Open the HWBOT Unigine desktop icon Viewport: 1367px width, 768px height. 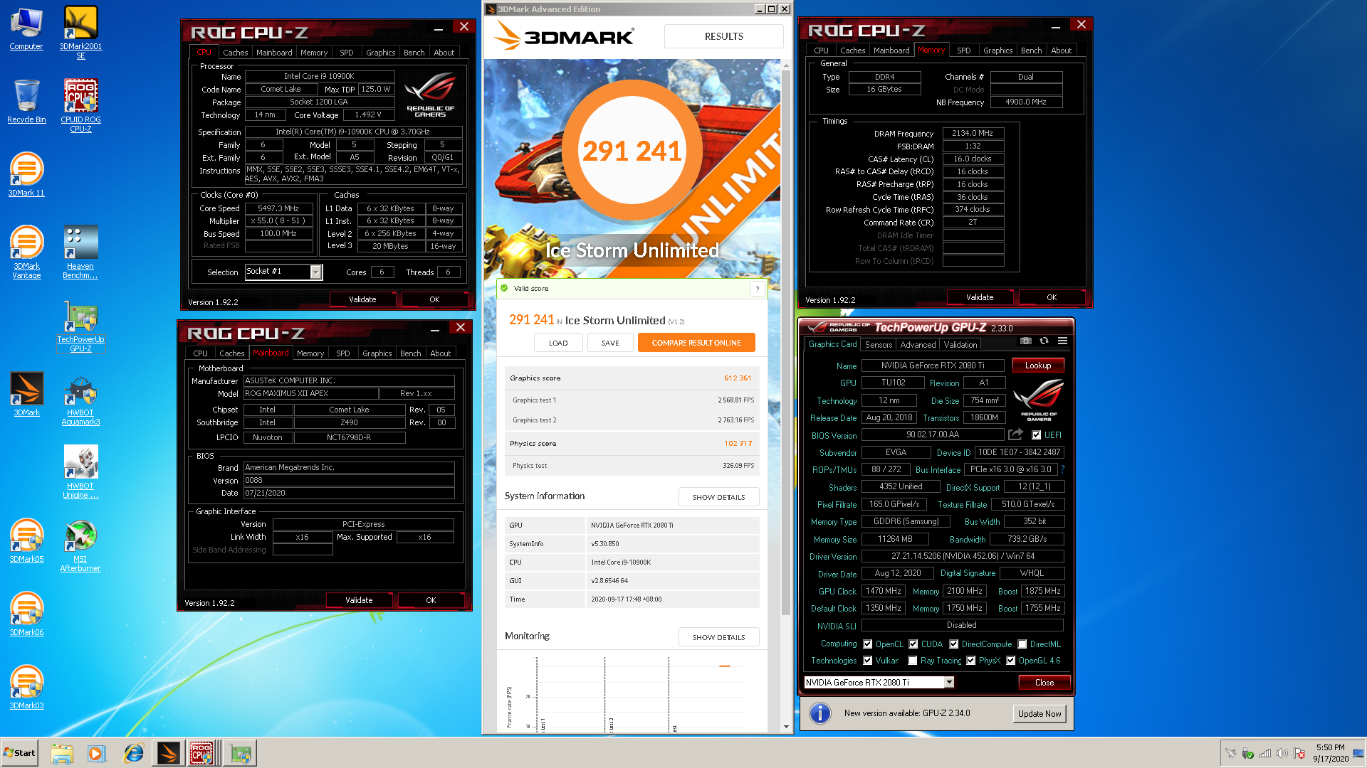(x=80, y=472)
